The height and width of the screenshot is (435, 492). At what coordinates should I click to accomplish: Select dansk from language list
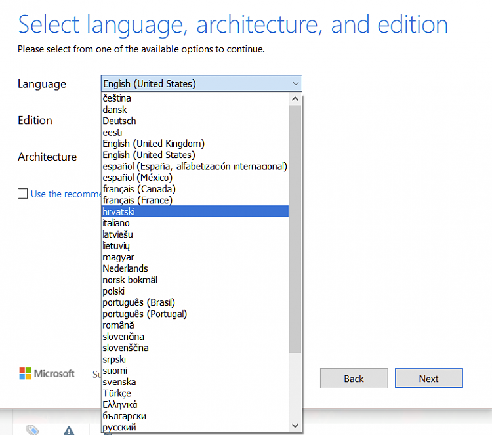(195, 110)
